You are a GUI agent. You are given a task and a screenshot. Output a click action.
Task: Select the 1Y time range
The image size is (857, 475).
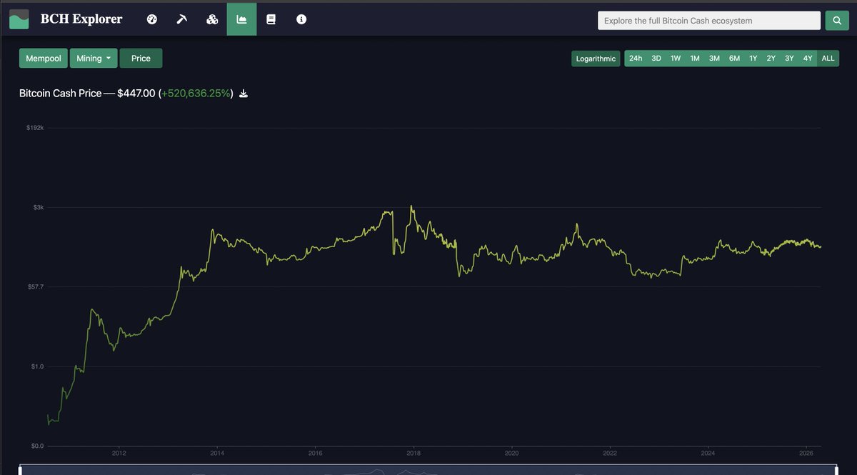click(752, 58)
